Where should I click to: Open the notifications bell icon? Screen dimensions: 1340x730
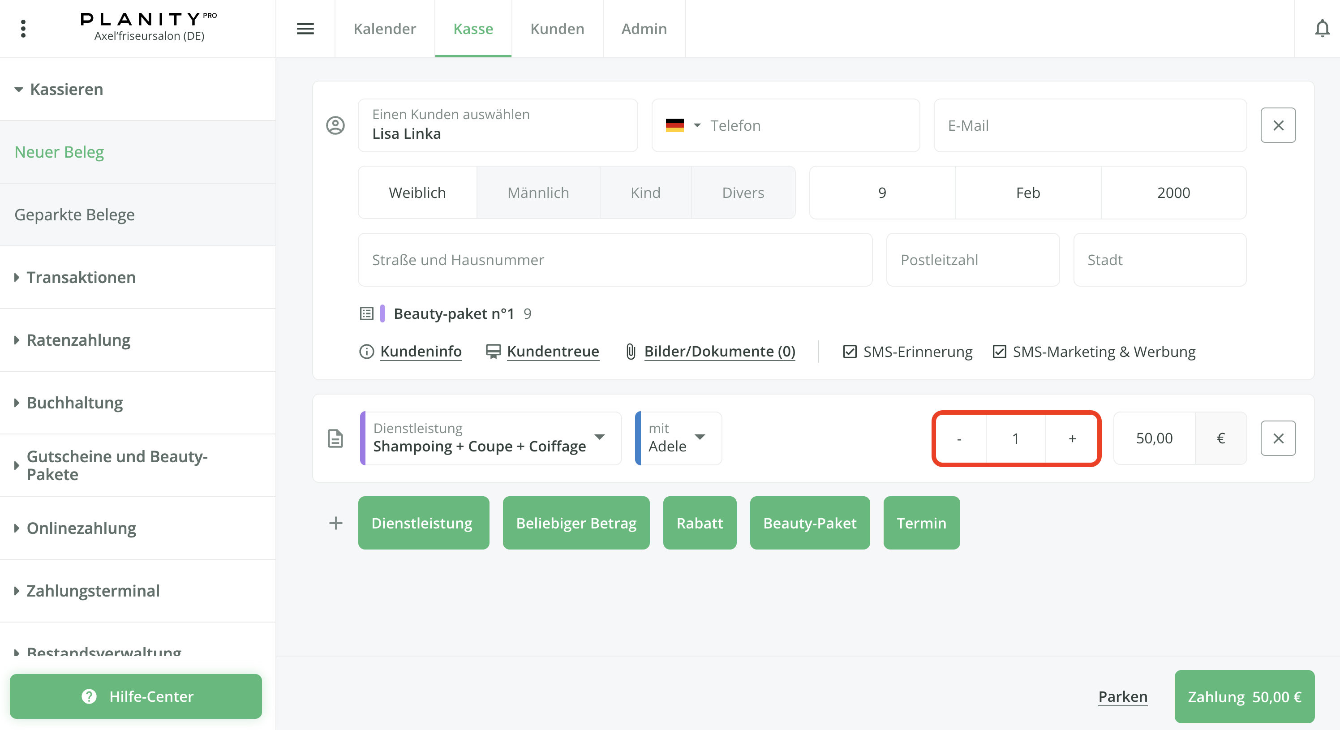(1322, 28)
